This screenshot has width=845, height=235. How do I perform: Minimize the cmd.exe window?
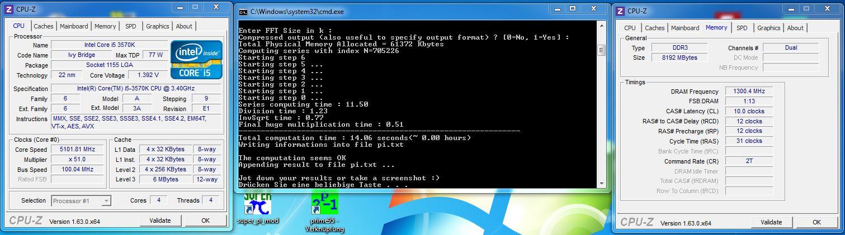[558, 9]
